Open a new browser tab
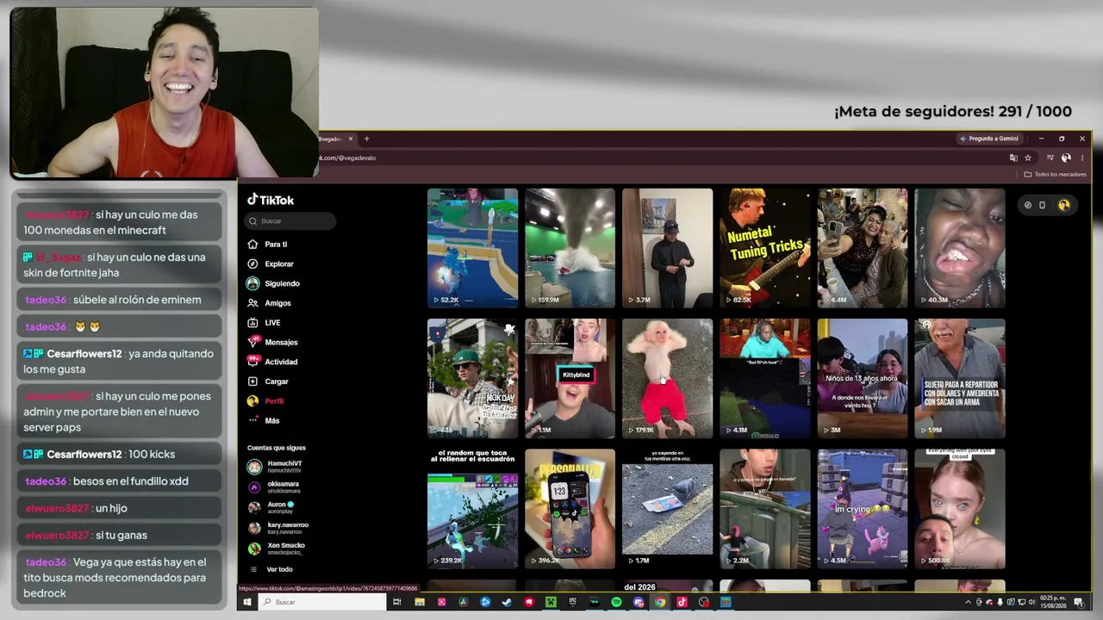Viewport: 1103px width, 620px height. (366, 139)
